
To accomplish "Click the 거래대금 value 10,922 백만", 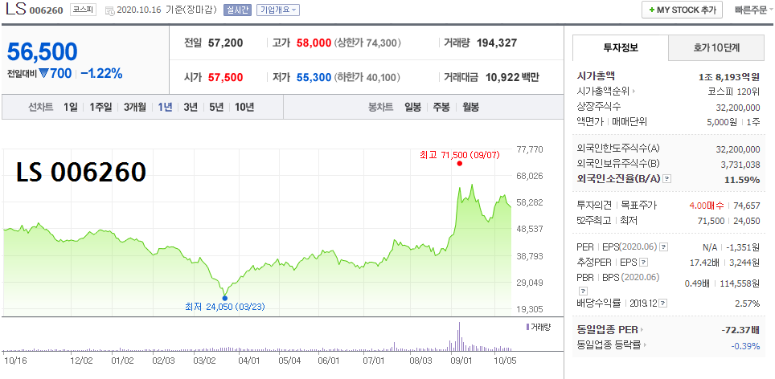I will 512,77.
